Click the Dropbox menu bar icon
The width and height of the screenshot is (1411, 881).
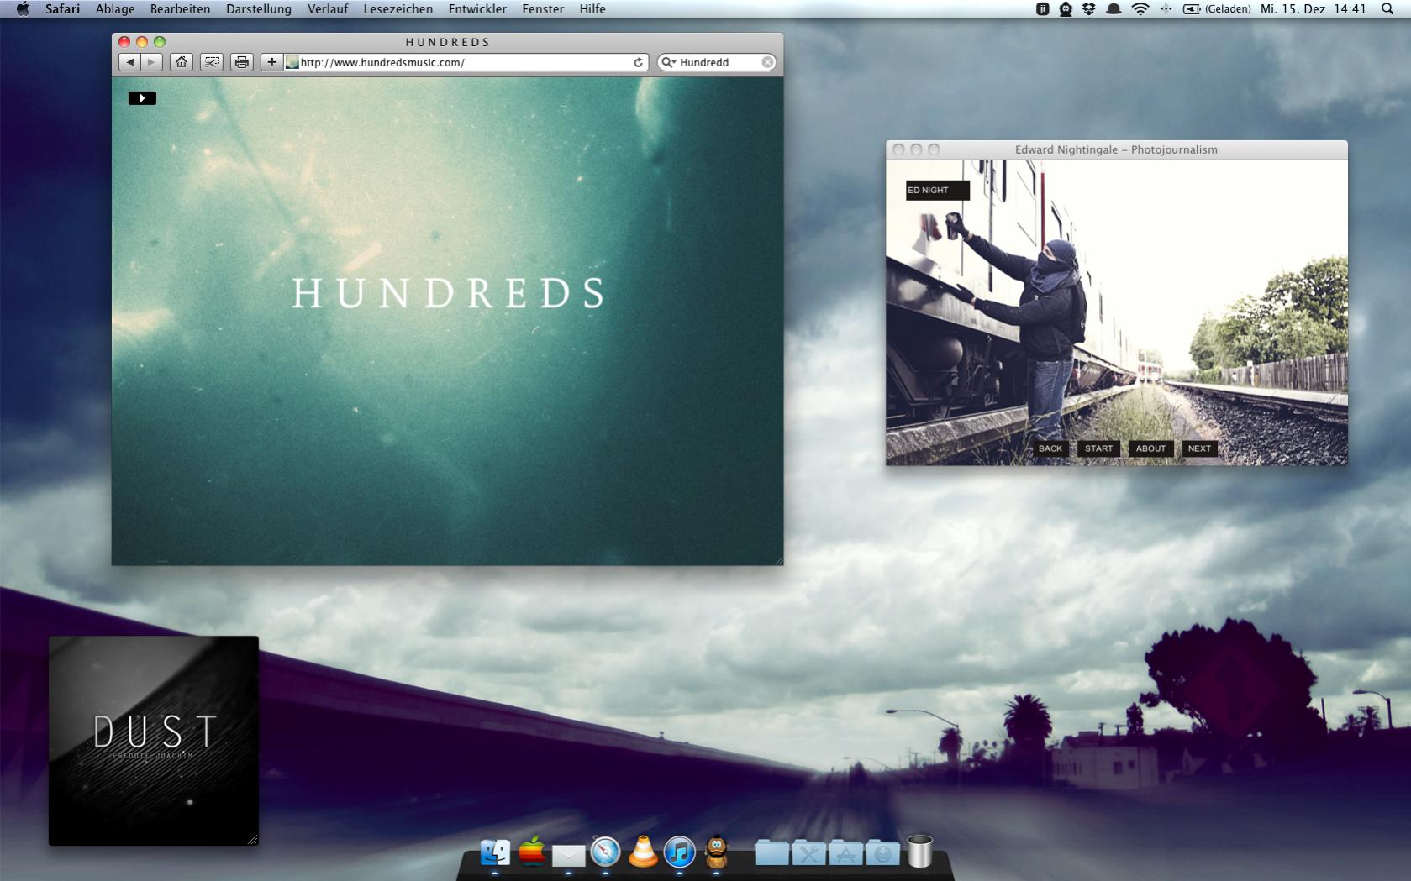tap(1089, 9)
